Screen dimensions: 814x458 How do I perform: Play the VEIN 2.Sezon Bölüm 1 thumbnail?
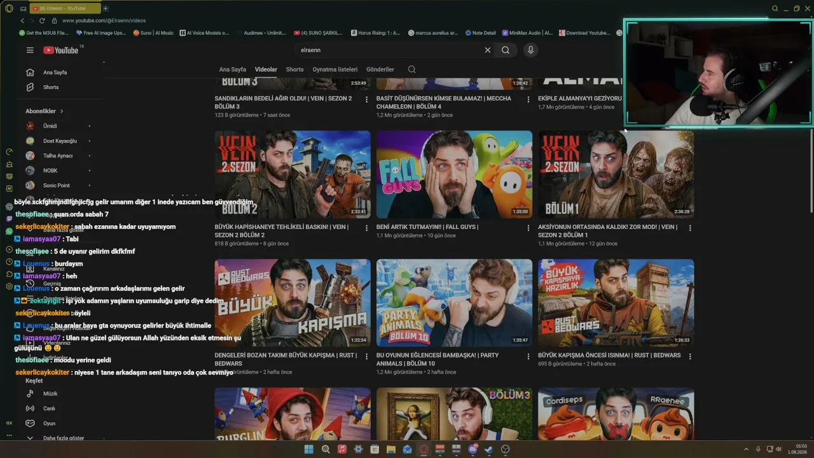point(616,174)
